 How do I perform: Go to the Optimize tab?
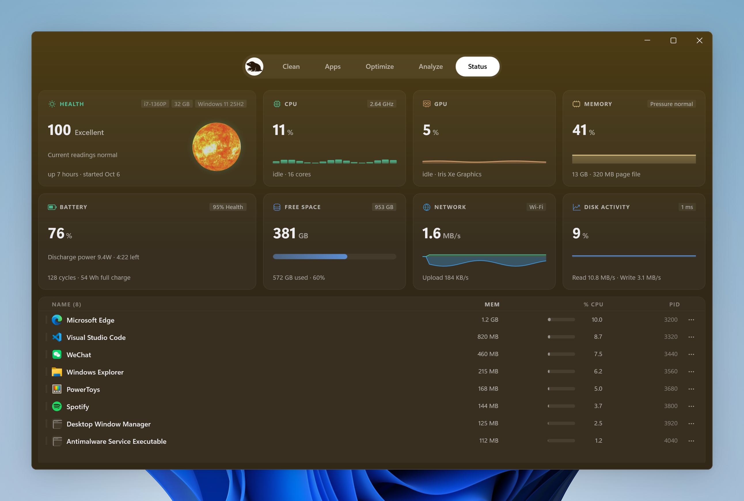pos(379,66)
